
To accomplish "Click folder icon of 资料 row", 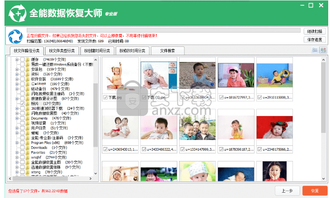I will coord(28,74).
